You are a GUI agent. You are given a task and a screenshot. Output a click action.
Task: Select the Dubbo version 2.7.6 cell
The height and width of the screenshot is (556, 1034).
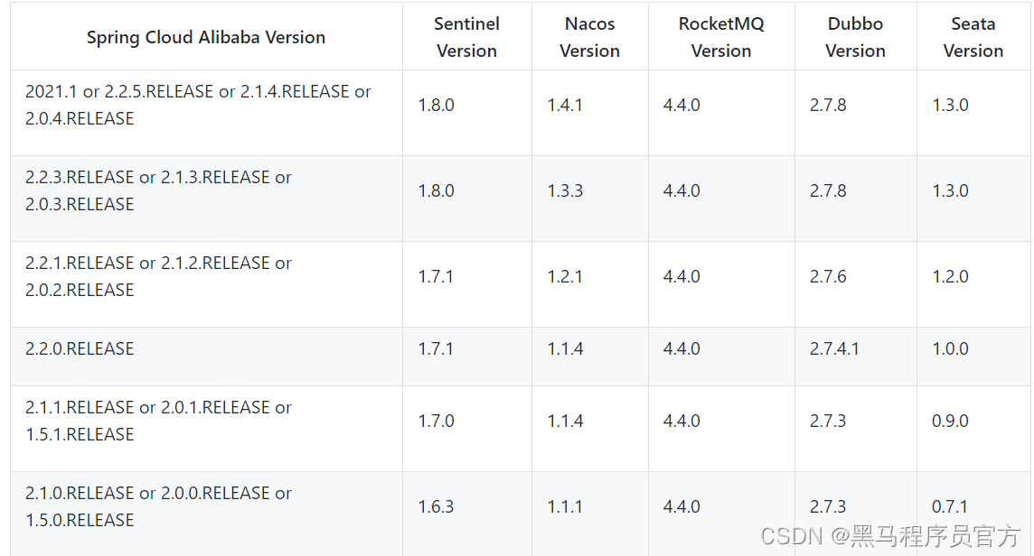828,276
